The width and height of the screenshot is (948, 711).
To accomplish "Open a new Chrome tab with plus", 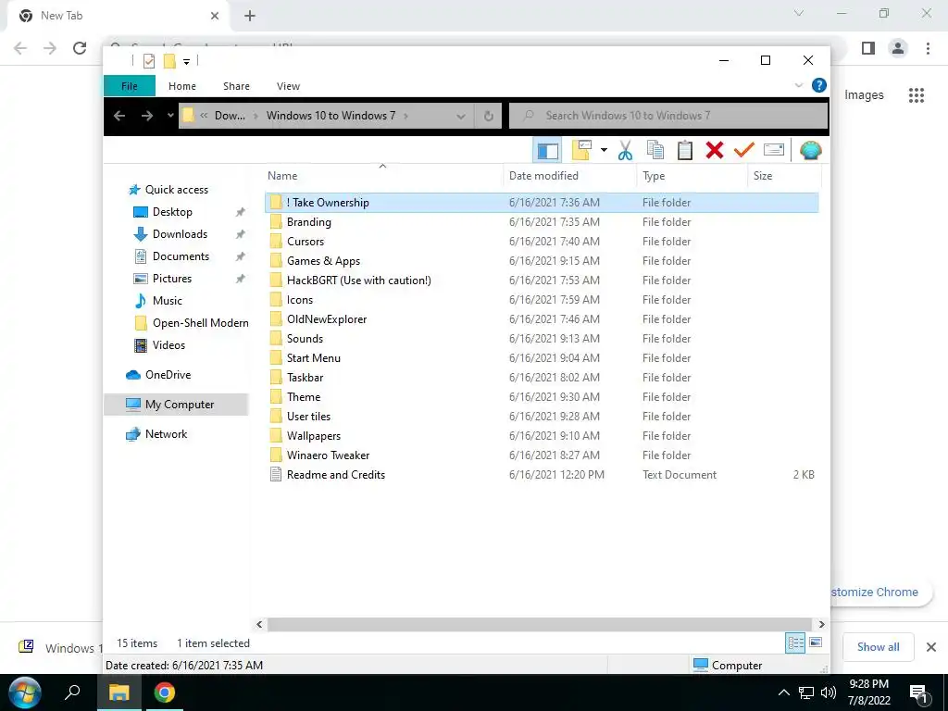I will [x=250, y=16].
